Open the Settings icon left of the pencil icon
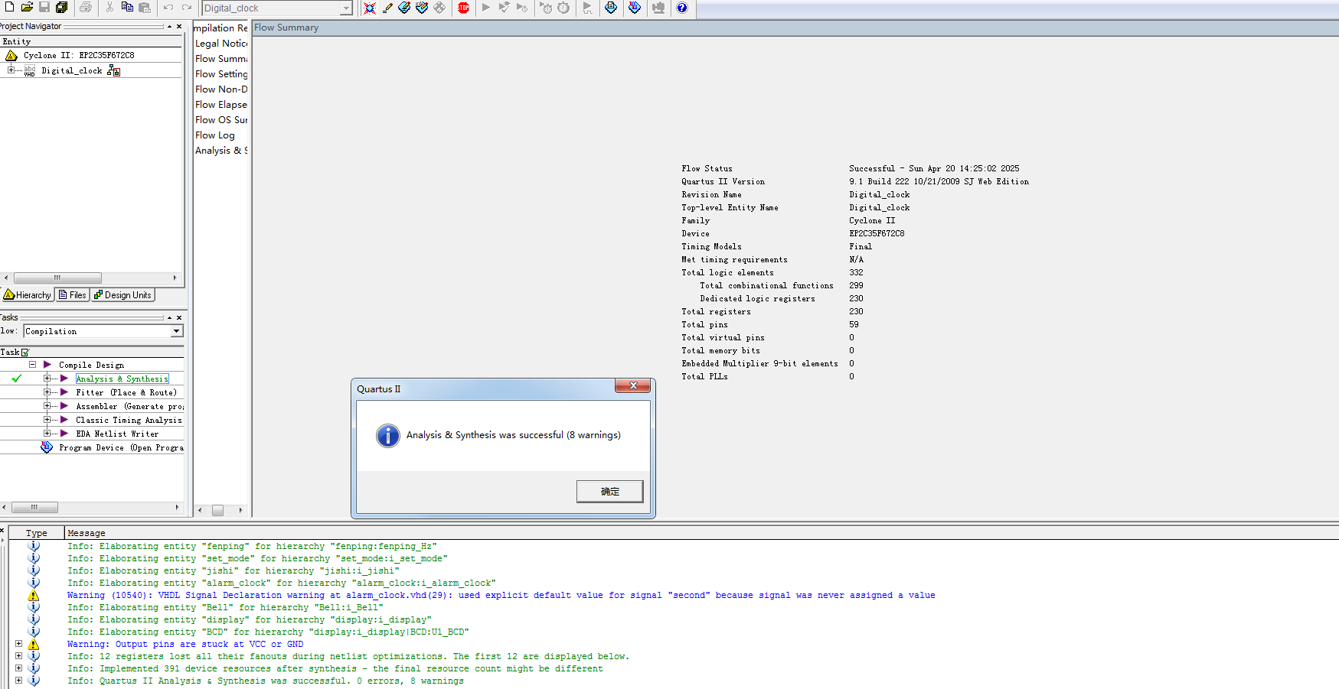 [370, 8]
